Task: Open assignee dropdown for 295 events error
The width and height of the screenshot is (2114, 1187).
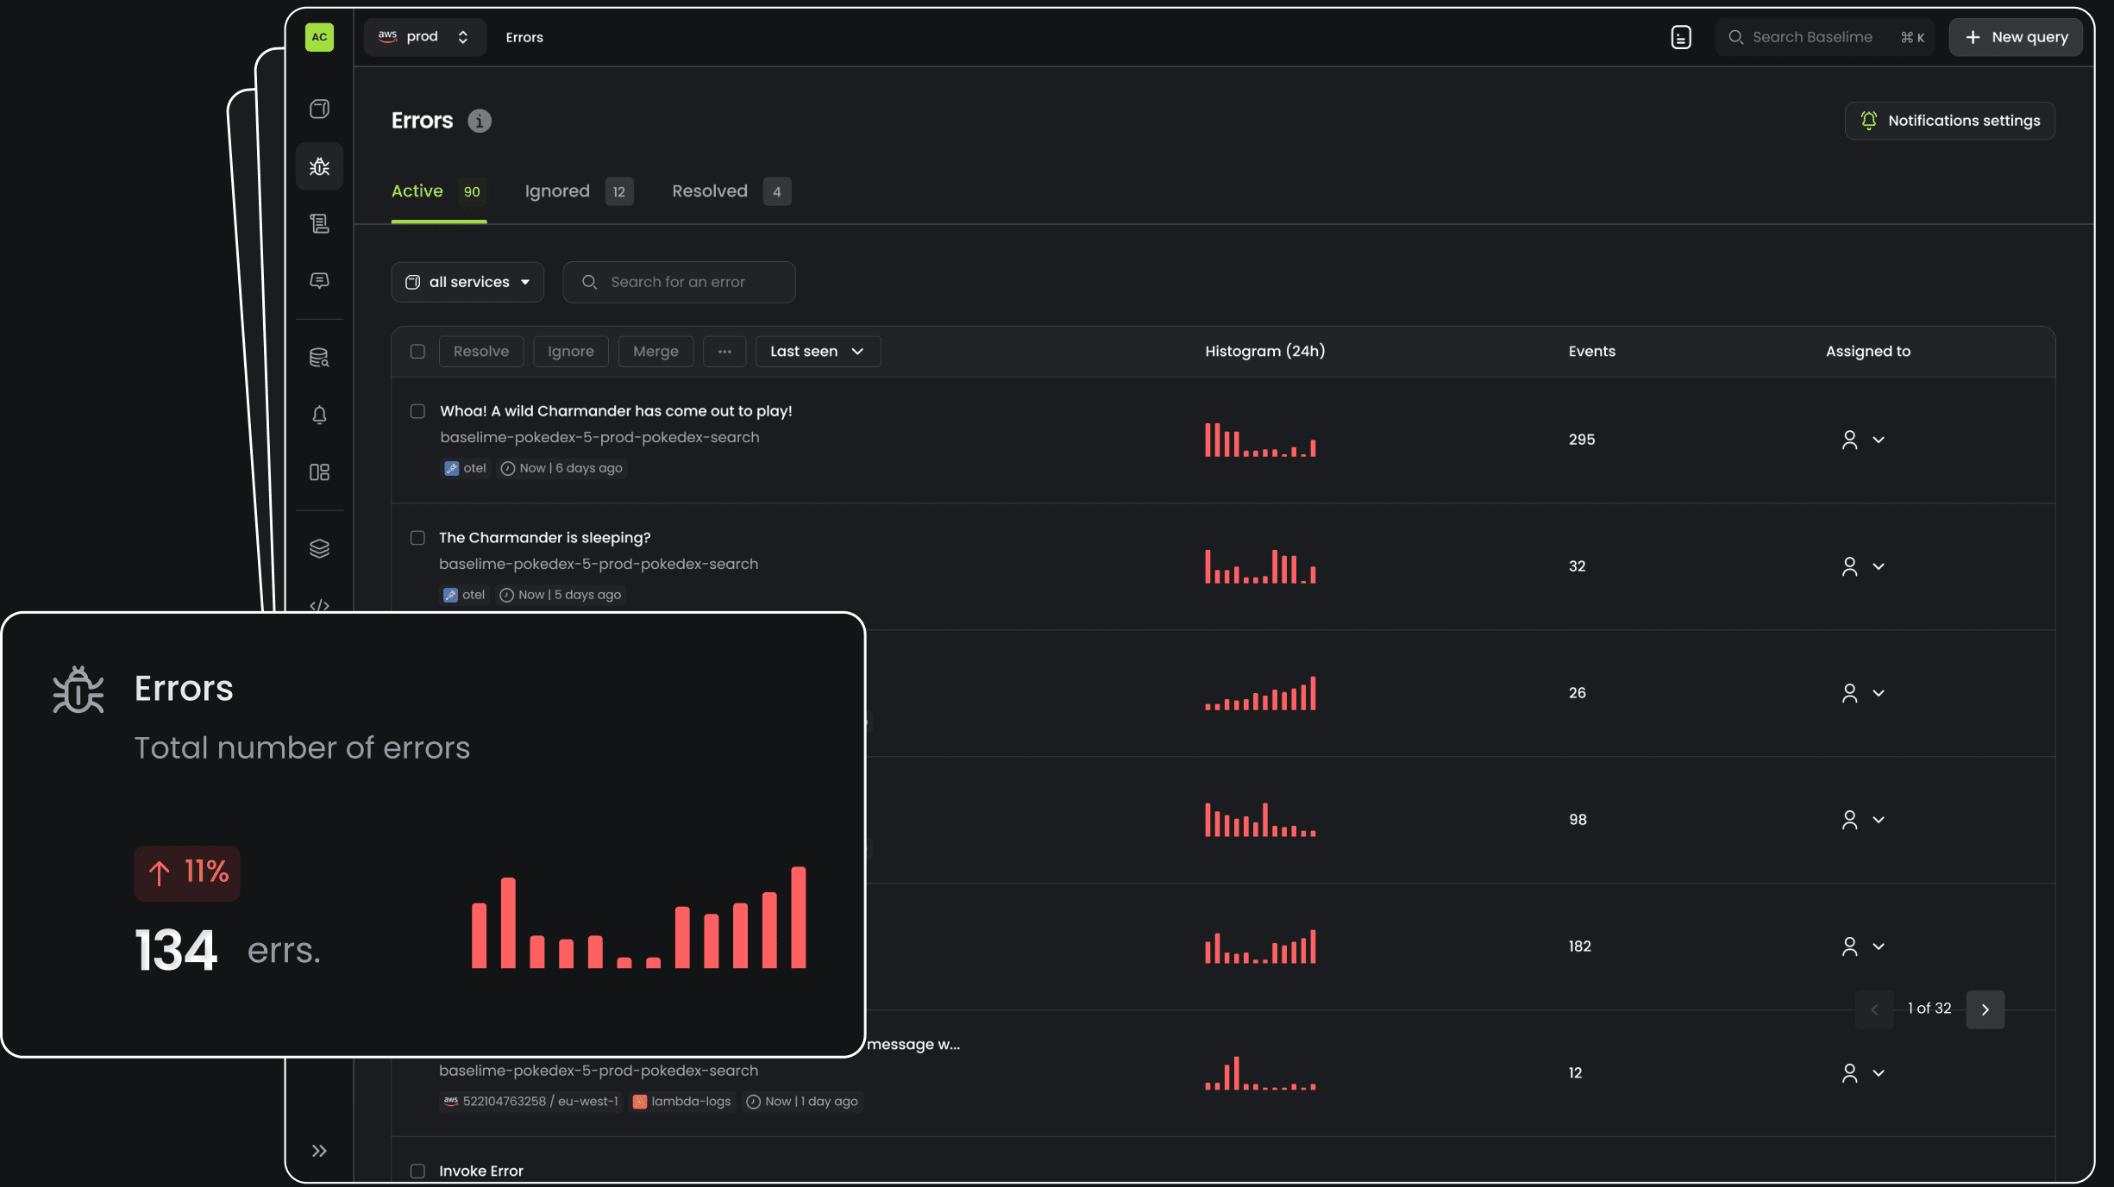Action: click(x=1863, y=440)
